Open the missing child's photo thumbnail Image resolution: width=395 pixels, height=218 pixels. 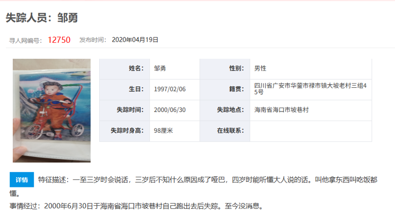click(52, 110)
